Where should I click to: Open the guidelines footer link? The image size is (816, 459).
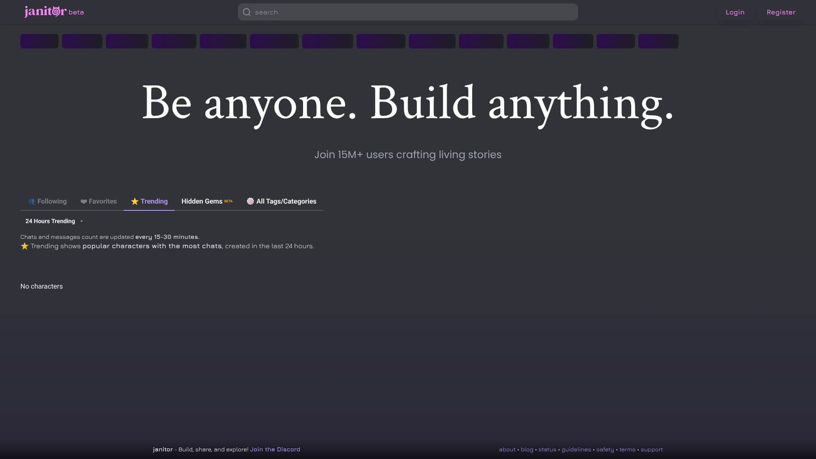(576, 449)
